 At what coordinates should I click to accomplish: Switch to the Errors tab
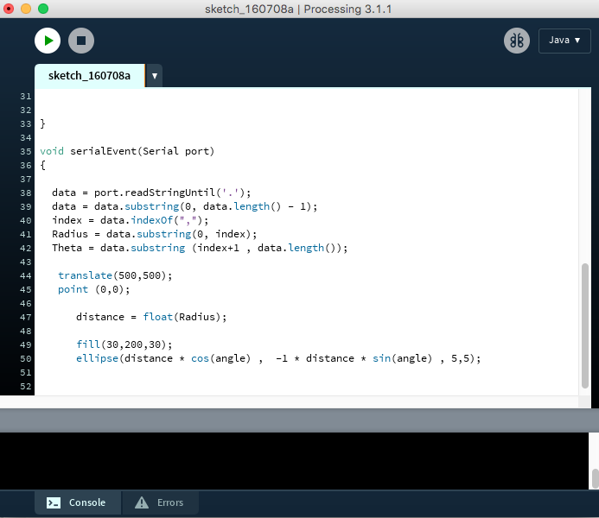pos(160,502)
